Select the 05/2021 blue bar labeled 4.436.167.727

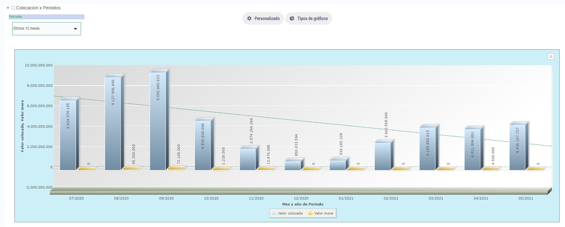point(517,147)
